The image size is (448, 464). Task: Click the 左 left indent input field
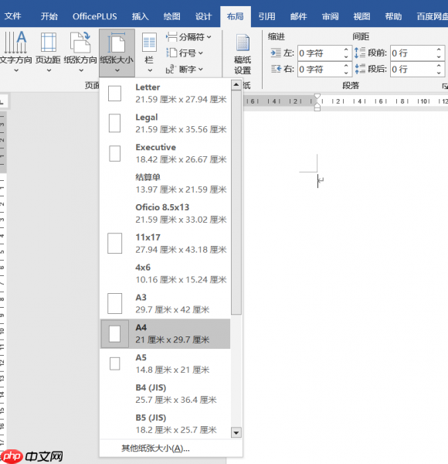(x=320, y=53)
